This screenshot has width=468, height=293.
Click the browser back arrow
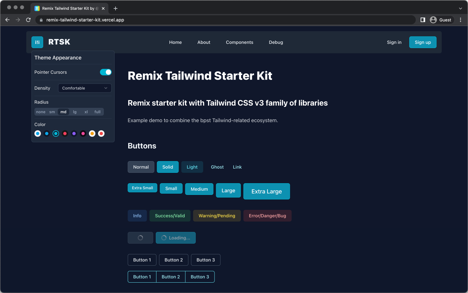[x=7, y=20]
